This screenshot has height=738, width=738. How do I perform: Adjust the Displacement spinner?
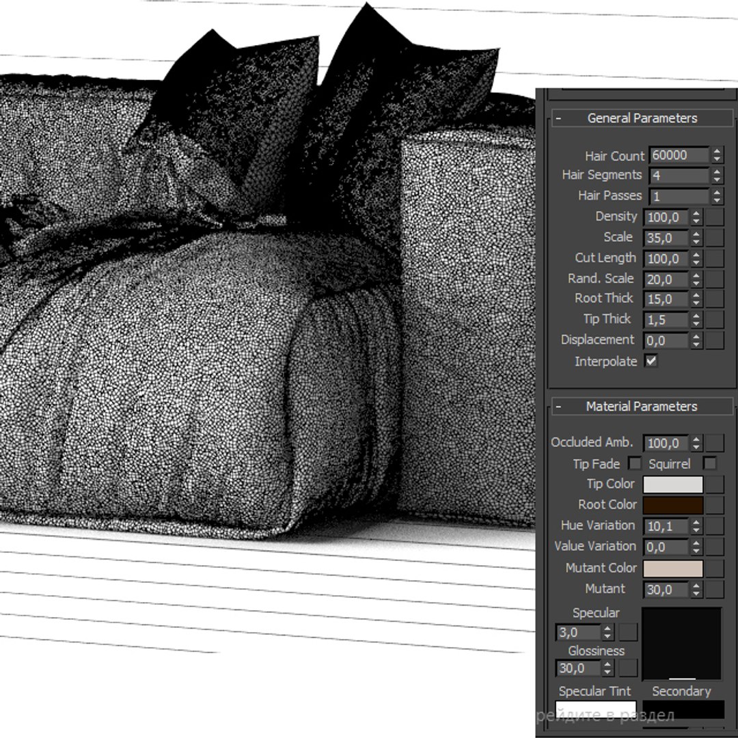point(696,340)
